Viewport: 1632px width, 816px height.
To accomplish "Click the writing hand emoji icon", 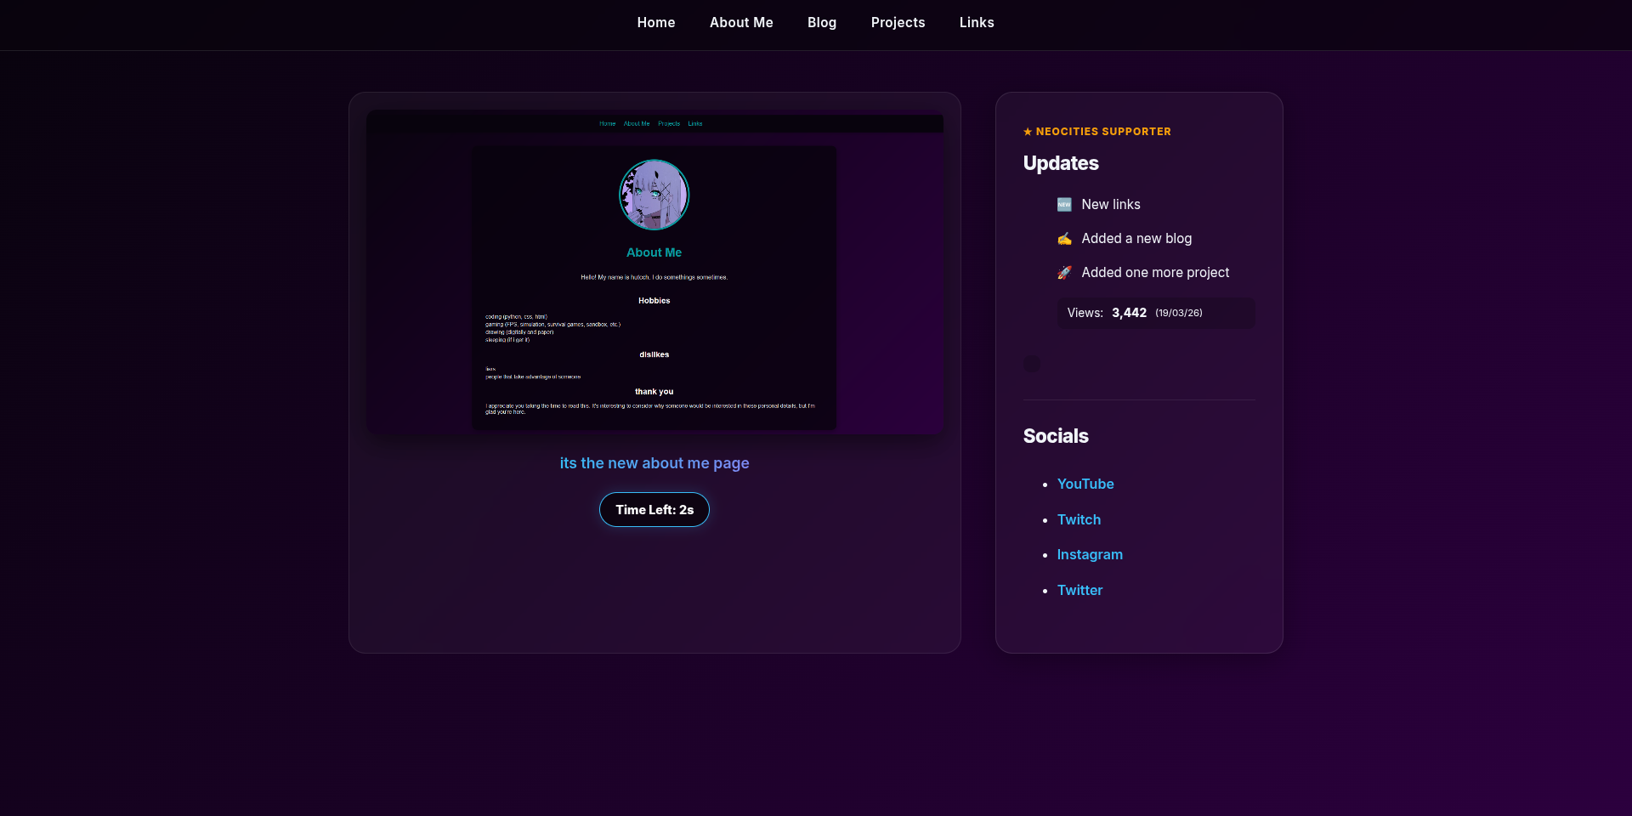I will pos(1064,239).
